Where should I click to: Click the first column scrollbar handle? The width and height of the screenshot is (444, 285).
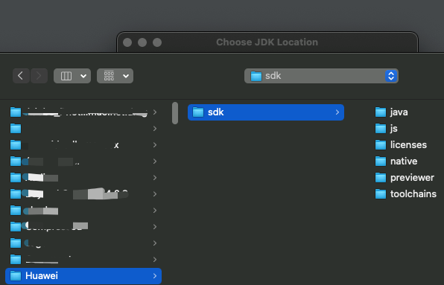pos(175,113)
